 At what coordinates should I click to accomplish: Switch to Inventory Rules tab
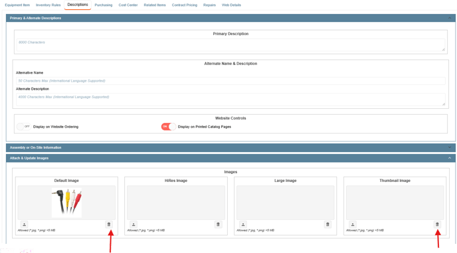point(48,5)
